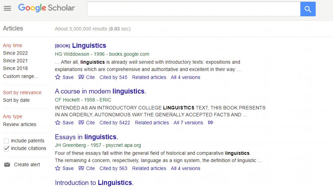Enable the include patents checkbox
Screen dimensions: 333x187
click(x=6, y=141)
